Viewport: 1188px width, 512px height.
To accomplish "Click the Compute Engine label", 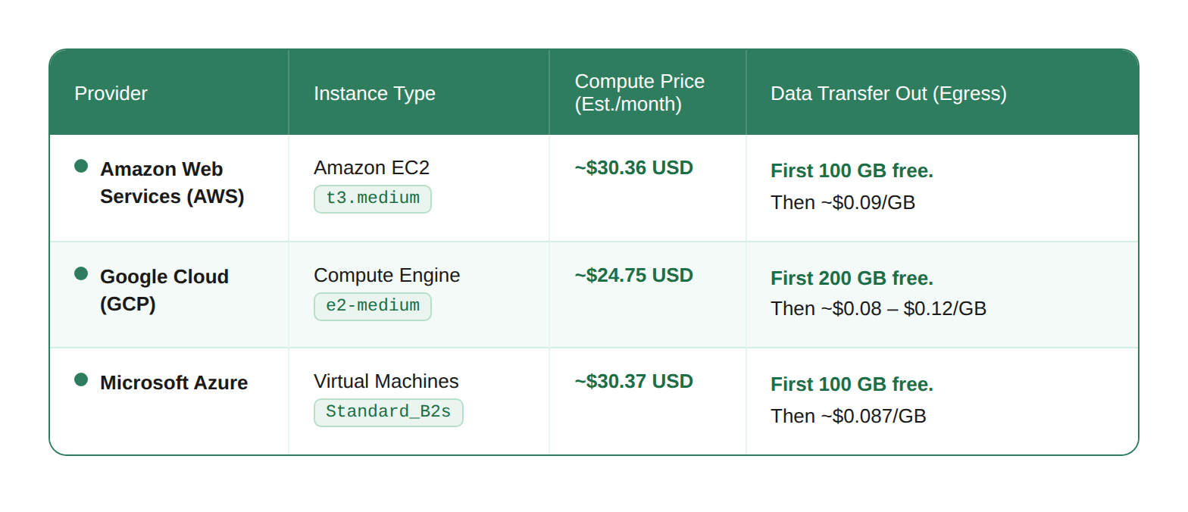I will click(x=387, y=275).
